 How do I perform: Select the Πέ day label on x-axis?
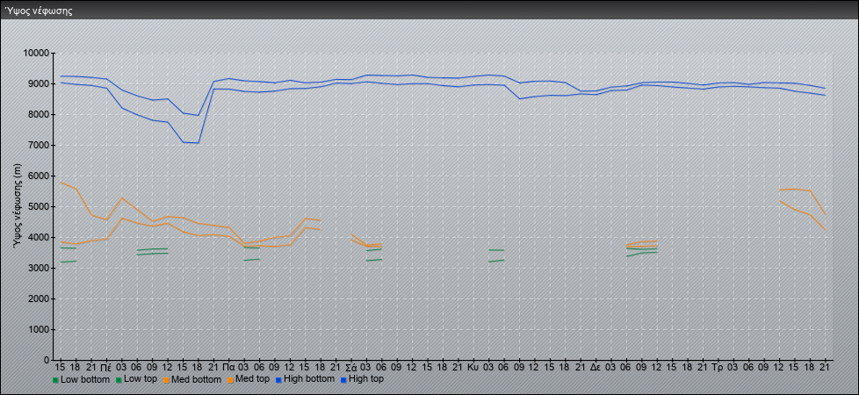click(x=106, y=368)
